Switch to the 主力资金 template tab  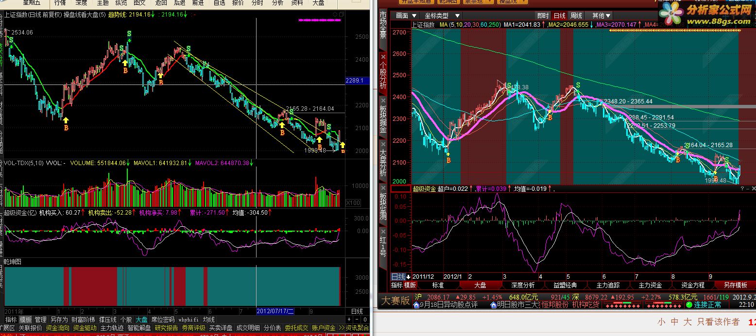tap(650, 285)
